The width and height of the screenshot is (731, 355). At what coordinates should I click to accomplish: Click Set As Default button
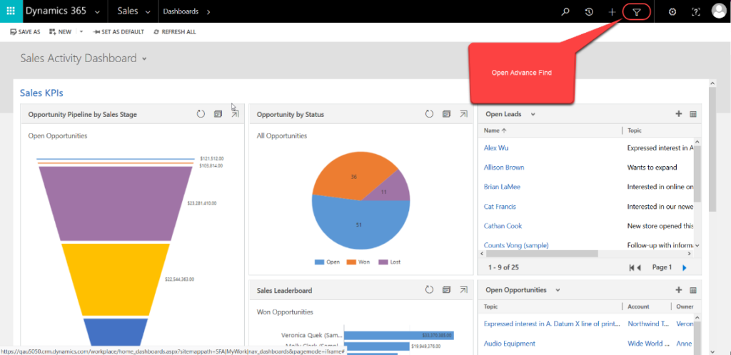click(119, 32)
